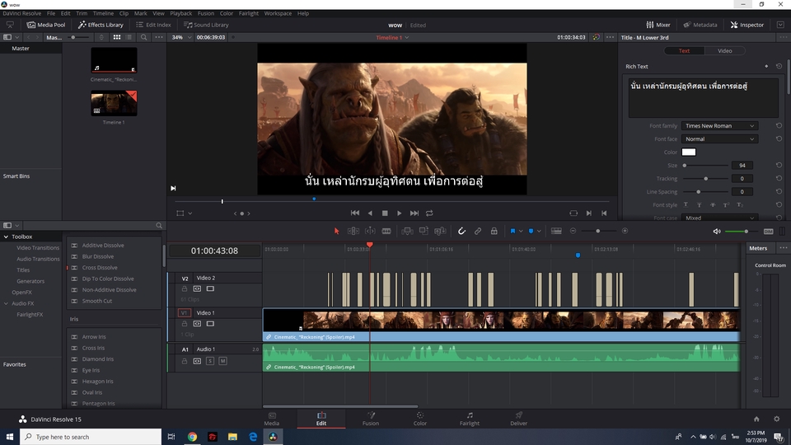Screen dimensions: 791x445
Task: Click the white text Color swatch
Action: (688, 152)
